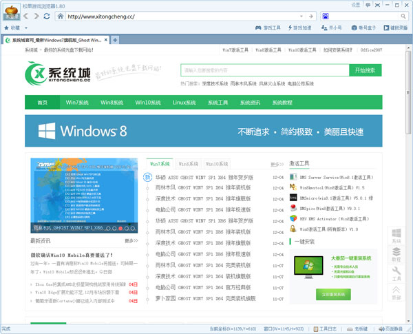Click hot search 深度技术系统
This screenshot has width=413, height=334.
tap(215, 83)
